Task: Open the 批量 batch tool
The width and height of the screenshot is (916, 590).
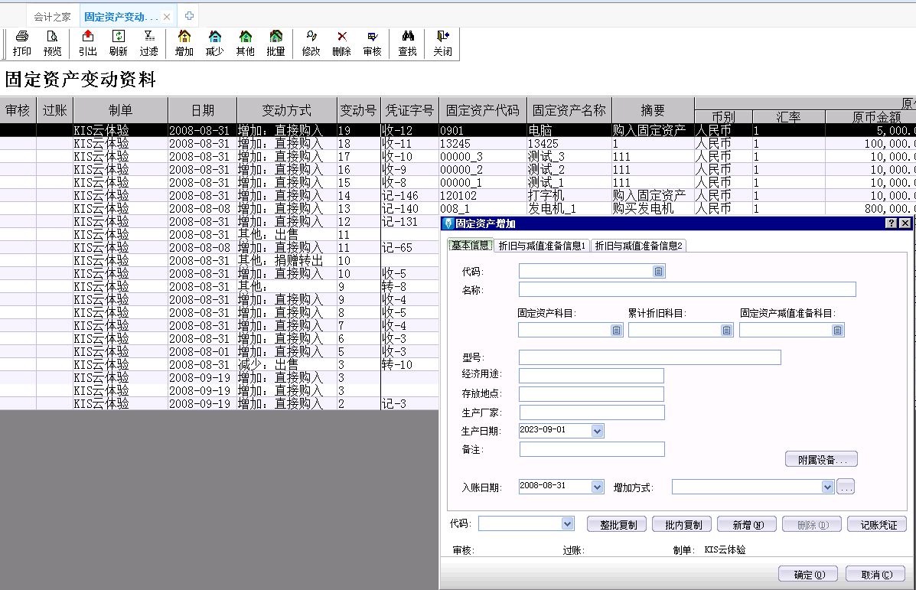Action: coord(275,44)
